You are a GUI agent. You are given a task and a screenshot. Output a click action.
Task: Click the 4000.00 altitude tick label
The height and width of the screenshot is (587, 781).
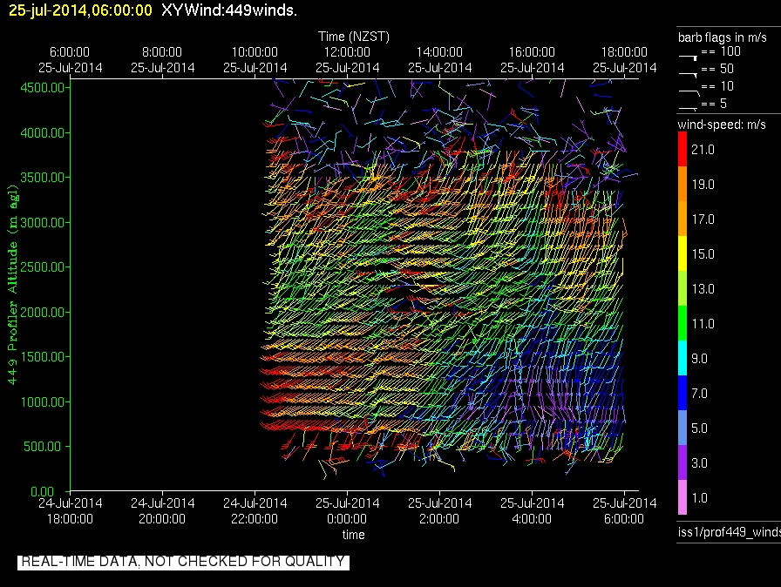pos(43,133)
